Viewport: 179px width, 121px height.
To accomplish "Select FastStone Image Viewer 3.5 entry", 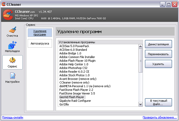I will click(x=77, y=93).
